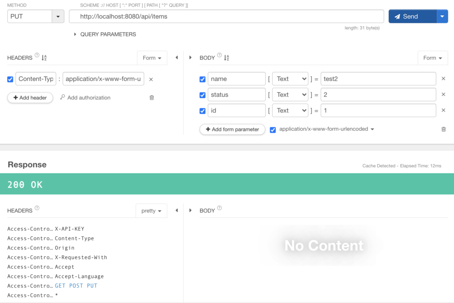This screenshot has width=454, height=303.
Task: Remove the Content-Type header with X
Action: coord(151,79)
